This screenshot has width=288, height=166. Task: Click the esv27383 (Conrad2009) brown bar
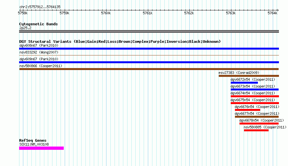pyautogui.click(x=249, y=76)
